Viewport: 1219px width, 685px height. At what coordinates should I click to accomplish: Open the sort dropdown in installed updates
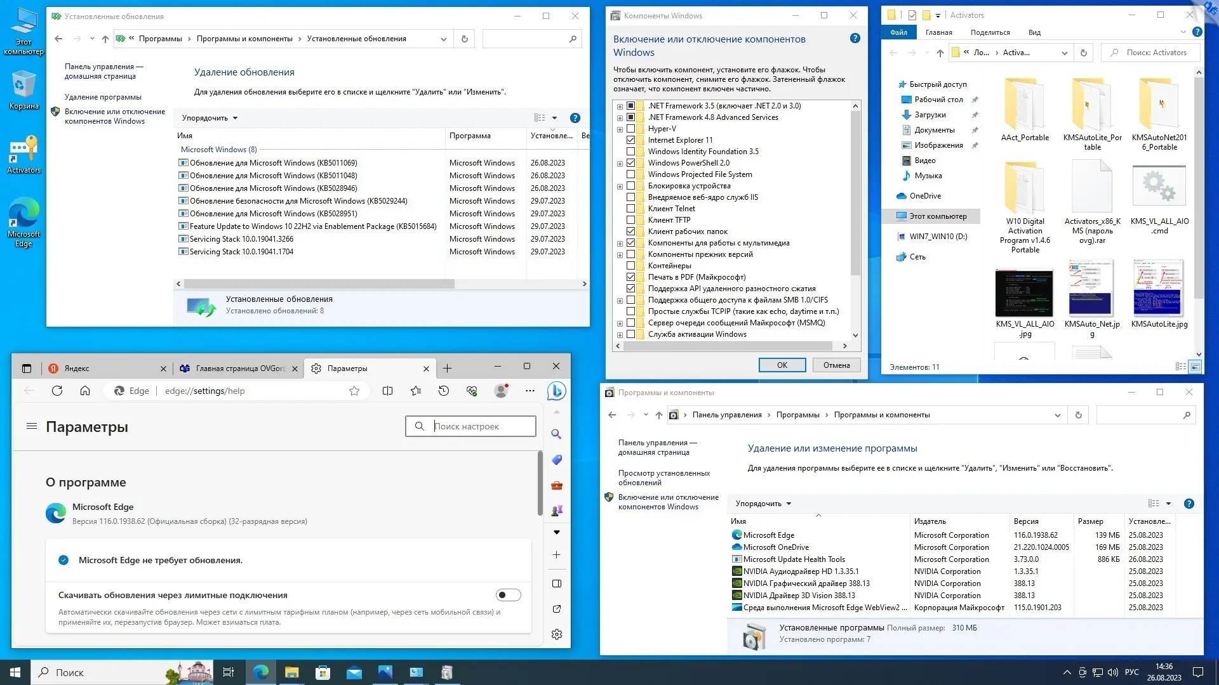[x=210, y=118]
